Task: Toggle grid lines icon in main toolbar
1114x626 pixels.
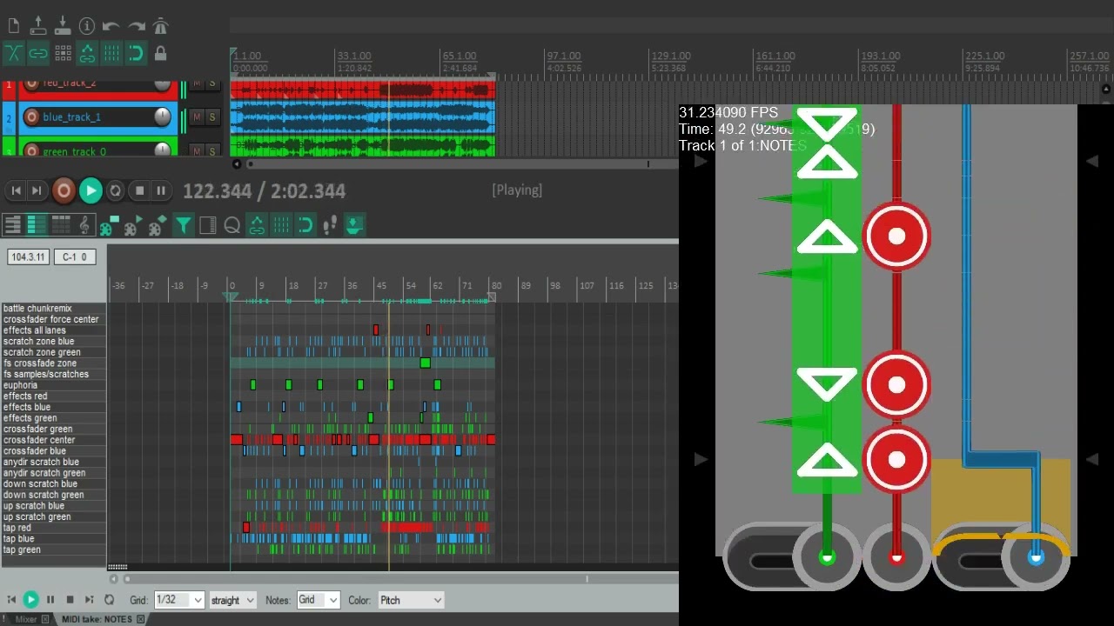Action: (x=111, y=53)
